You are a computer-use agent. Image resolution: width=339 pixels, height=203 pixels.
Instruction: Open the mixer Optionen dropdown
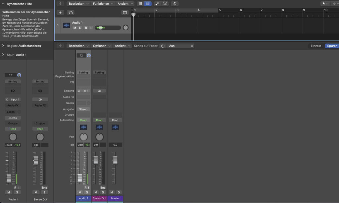coord(102,46)
